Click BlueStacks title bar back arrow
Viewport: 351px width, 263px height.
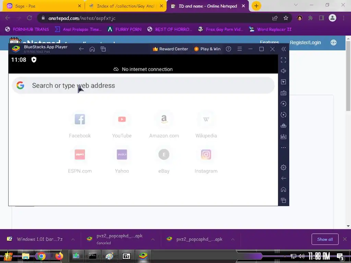(x=82, y=49)
